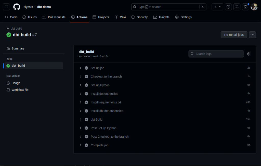
Task: Open the Code tab
Action: pyautogui.click(x=11, y=17)
